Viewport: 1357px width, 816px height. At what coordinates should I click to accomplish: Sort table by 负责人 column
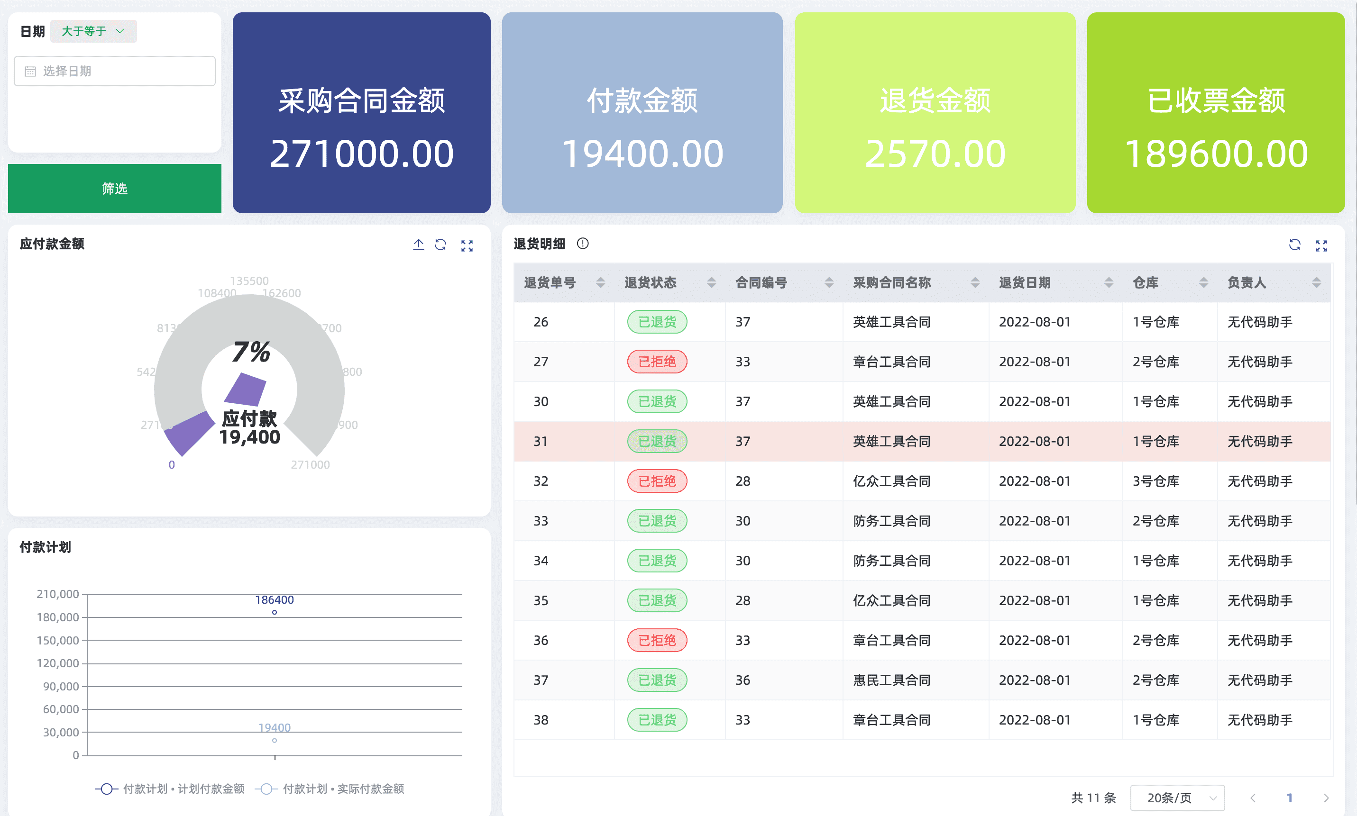1316,282
